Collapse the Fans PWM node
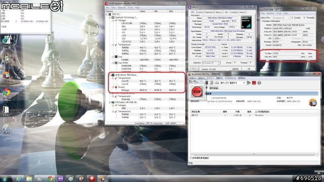The width and height of the screenshot is (324, 182). point(113,63)
